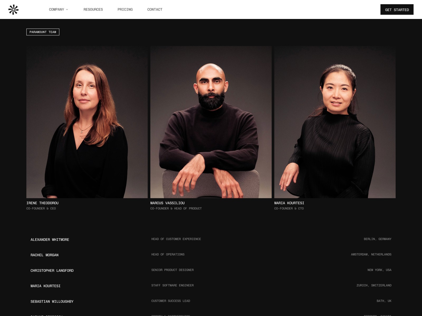
Task: Click the Senior Product Designer role
Action: tap(172, 270)
